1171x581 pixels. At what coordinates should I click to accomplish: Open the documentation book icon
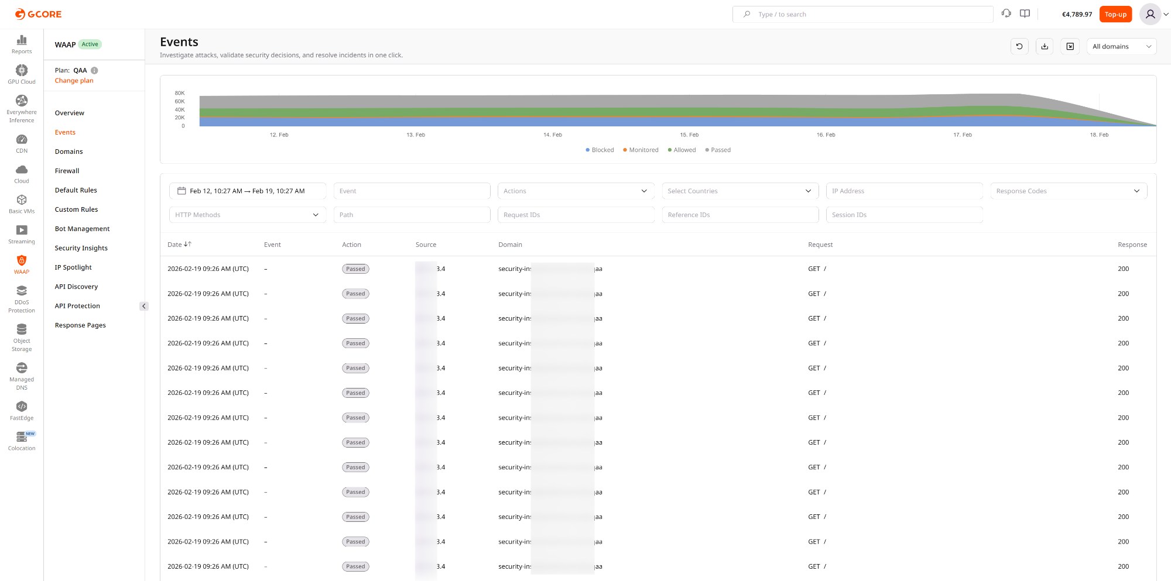pos(1025,13)
